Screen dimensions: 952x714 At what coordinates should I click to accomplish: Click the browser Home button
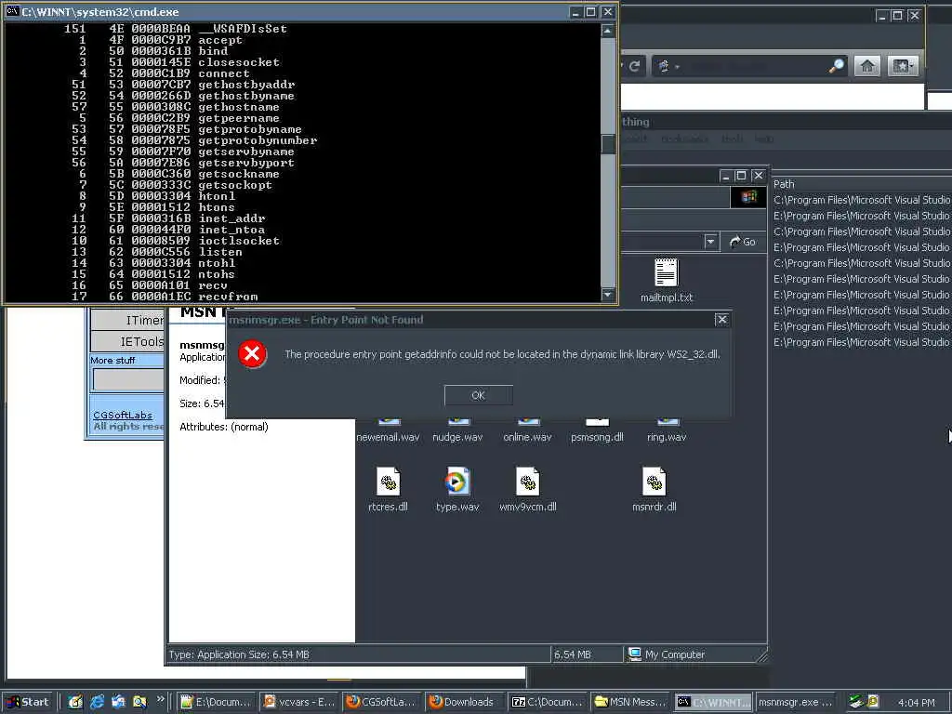867,66
